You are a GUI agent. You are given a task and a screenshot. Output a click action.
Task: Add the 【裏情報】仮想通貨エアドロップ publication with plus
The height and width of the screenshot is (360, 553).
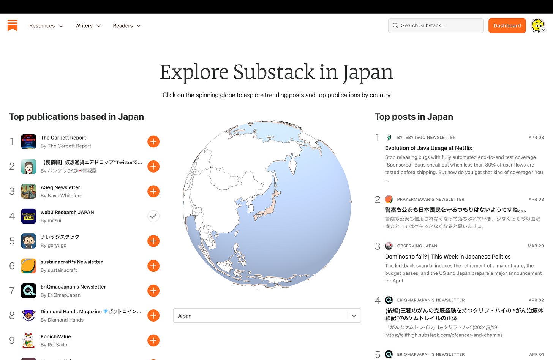153,167
